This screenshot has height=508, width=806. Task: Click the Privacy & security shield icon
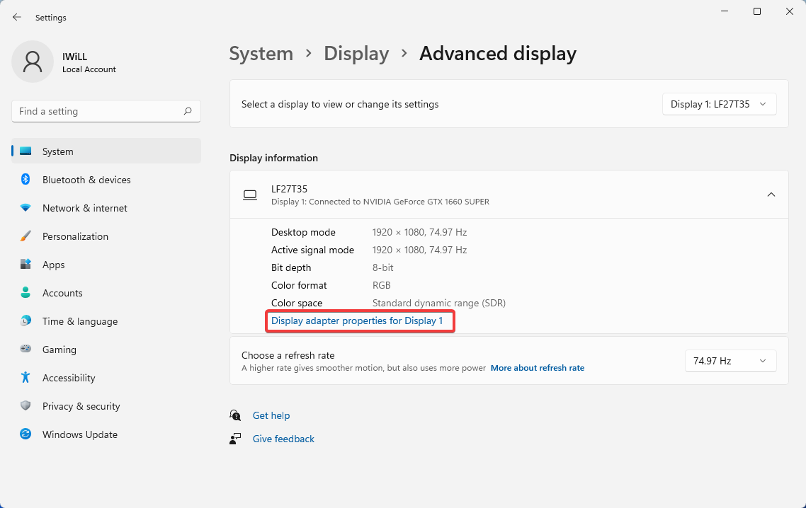(26, 406)
